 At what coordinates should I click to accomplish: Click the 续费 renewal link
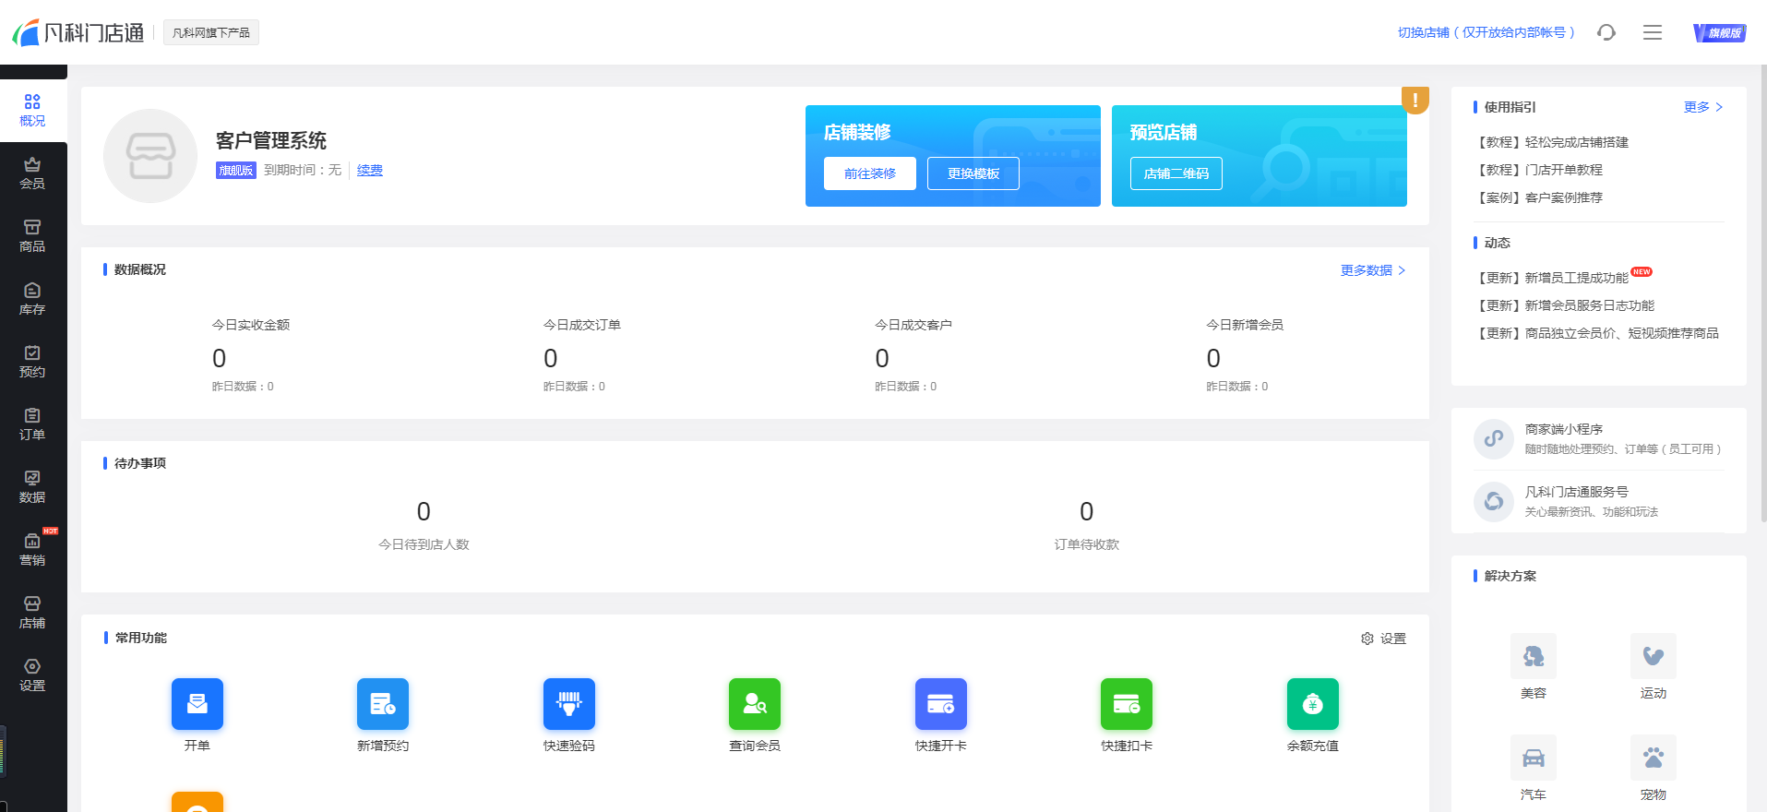click(x=369, y=170)
